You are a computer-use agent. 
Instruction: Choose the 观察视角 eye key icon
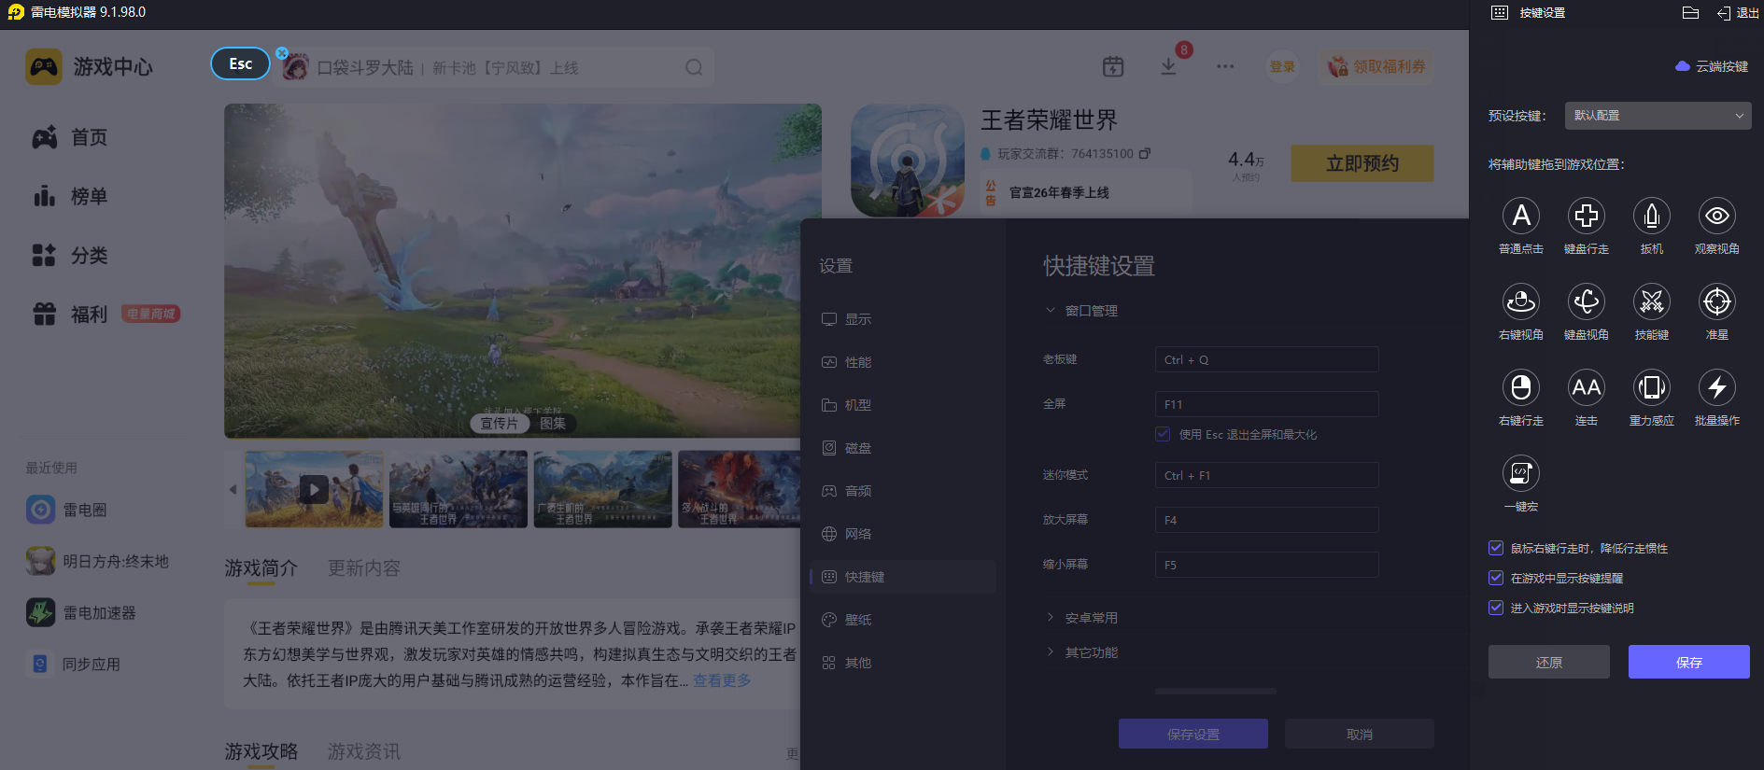click(x=1716, y=217)
